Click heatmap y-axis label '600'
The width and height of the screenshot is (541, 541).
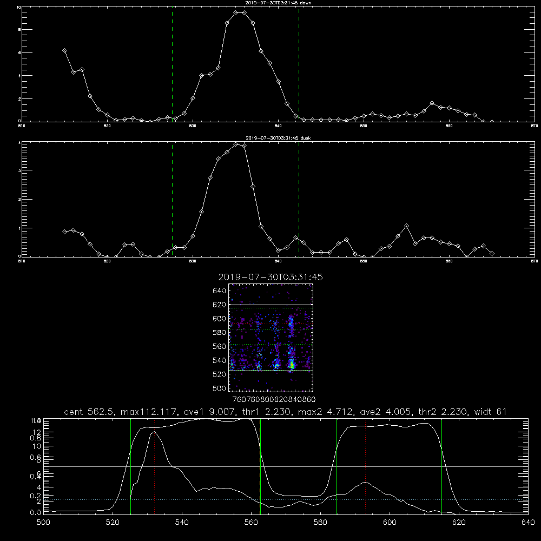click(x=220, y=319)
